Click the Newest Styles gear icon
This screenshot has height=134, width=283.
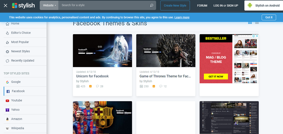pos(7,52)
